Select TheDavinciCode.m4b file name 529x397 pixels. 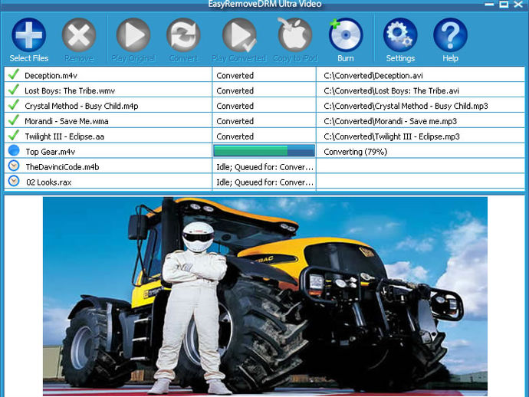pos(62,167)
